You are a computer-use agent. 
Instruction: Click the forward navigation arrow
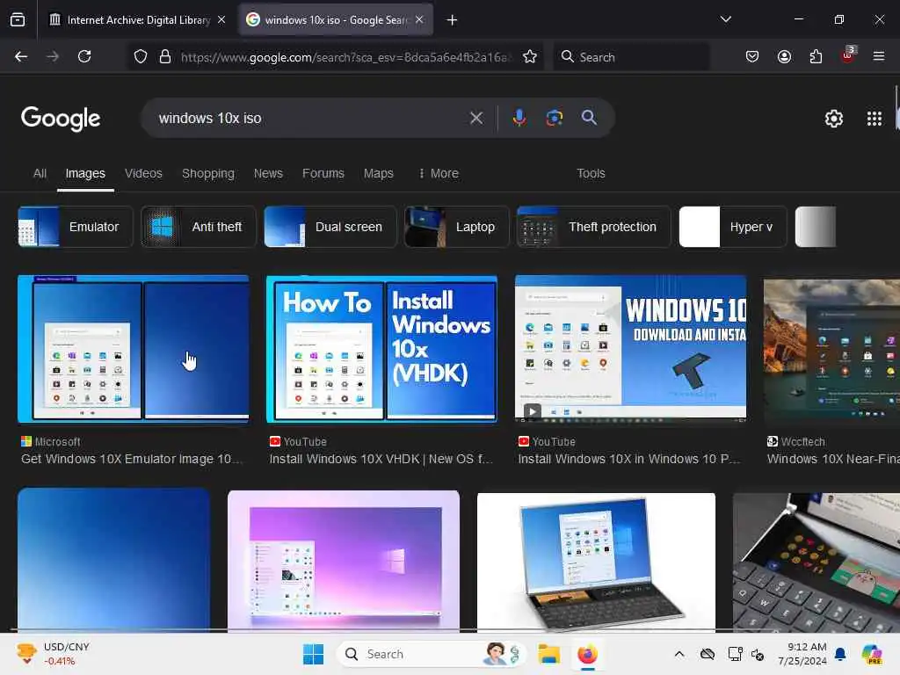coord(53,56)
